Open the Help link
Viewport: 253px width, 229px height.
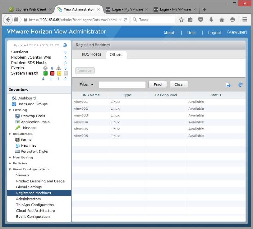coord(191,33)
